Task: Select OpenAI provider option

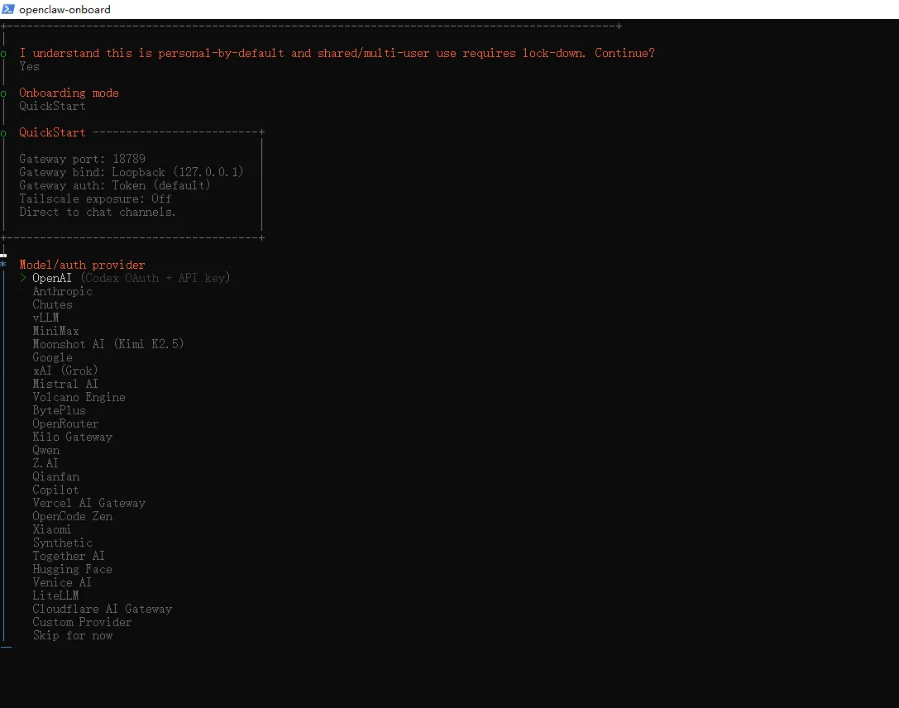Action: click(52, 278)
